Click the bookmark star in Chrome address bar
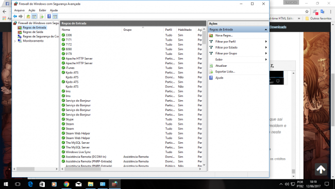This screenshot has height=189, width=335. click(307, 11)
